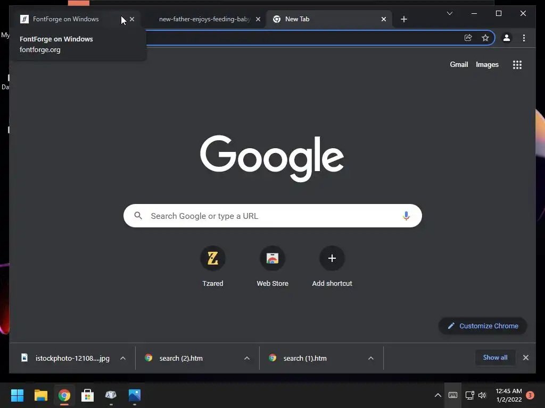Screen dimensions: 545x408
Task: Click the fontforge.org text in the tab tooltip
Action: point(40,49)
